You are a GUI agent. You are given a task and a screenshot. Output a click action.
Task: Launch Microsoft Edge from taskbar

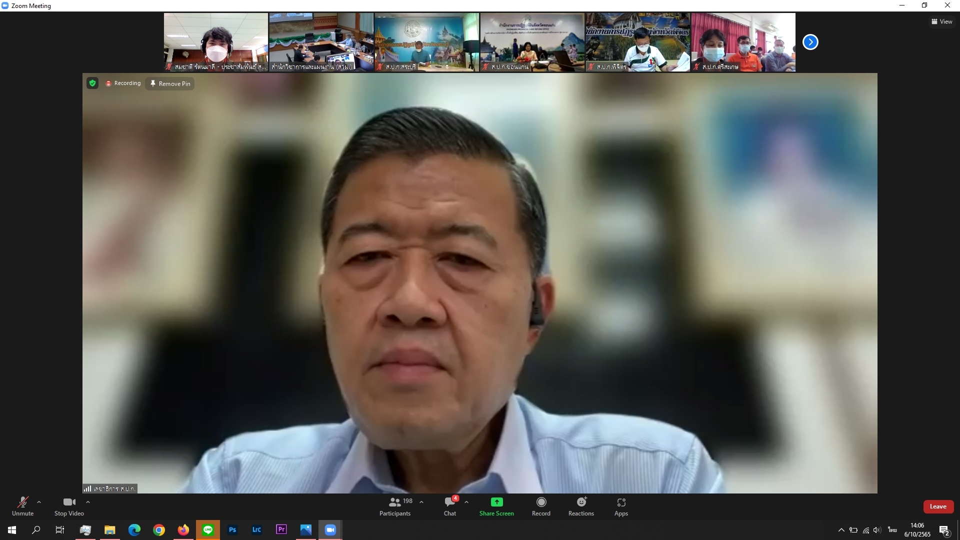pos(134,530)
